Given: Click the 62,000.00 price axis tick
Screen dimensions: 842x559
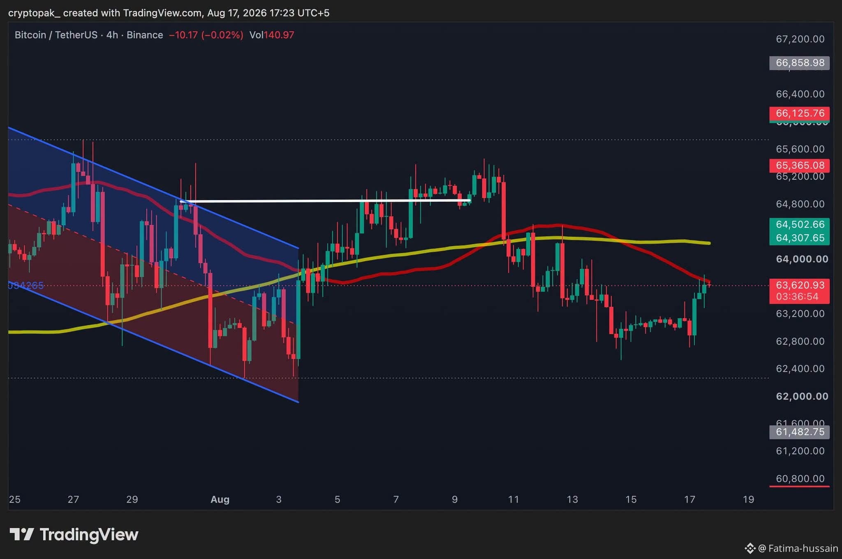Looking at the screenshot, I should (x=802, y=396).
